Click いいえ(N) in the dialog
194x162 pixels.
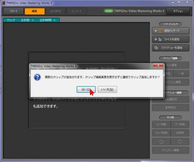pos(107,89)
